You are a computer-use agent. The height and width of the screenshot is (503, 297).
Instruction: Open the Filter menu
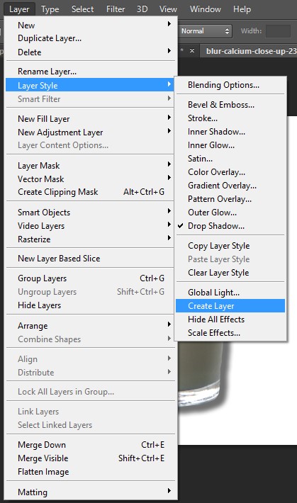(x=116, y=9)
